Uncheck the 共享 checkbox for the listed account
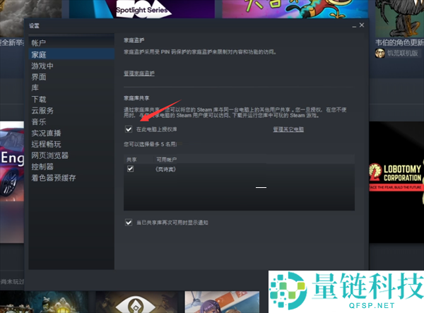424x313 pixels. point(130,169)
